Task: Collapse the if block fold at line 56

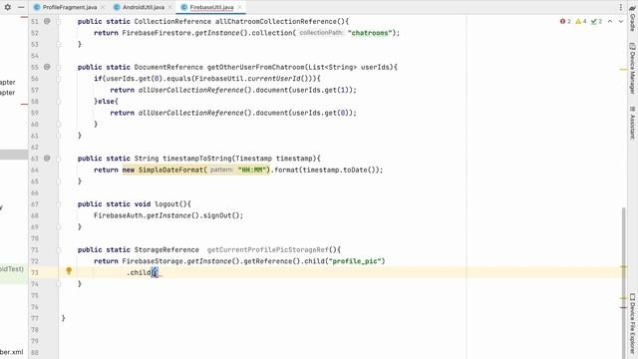Action: click(x=59, y=78)
